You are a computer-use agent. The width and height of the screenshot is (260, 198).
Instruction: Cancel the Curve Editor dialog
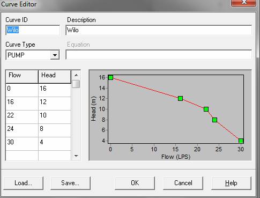183,183
